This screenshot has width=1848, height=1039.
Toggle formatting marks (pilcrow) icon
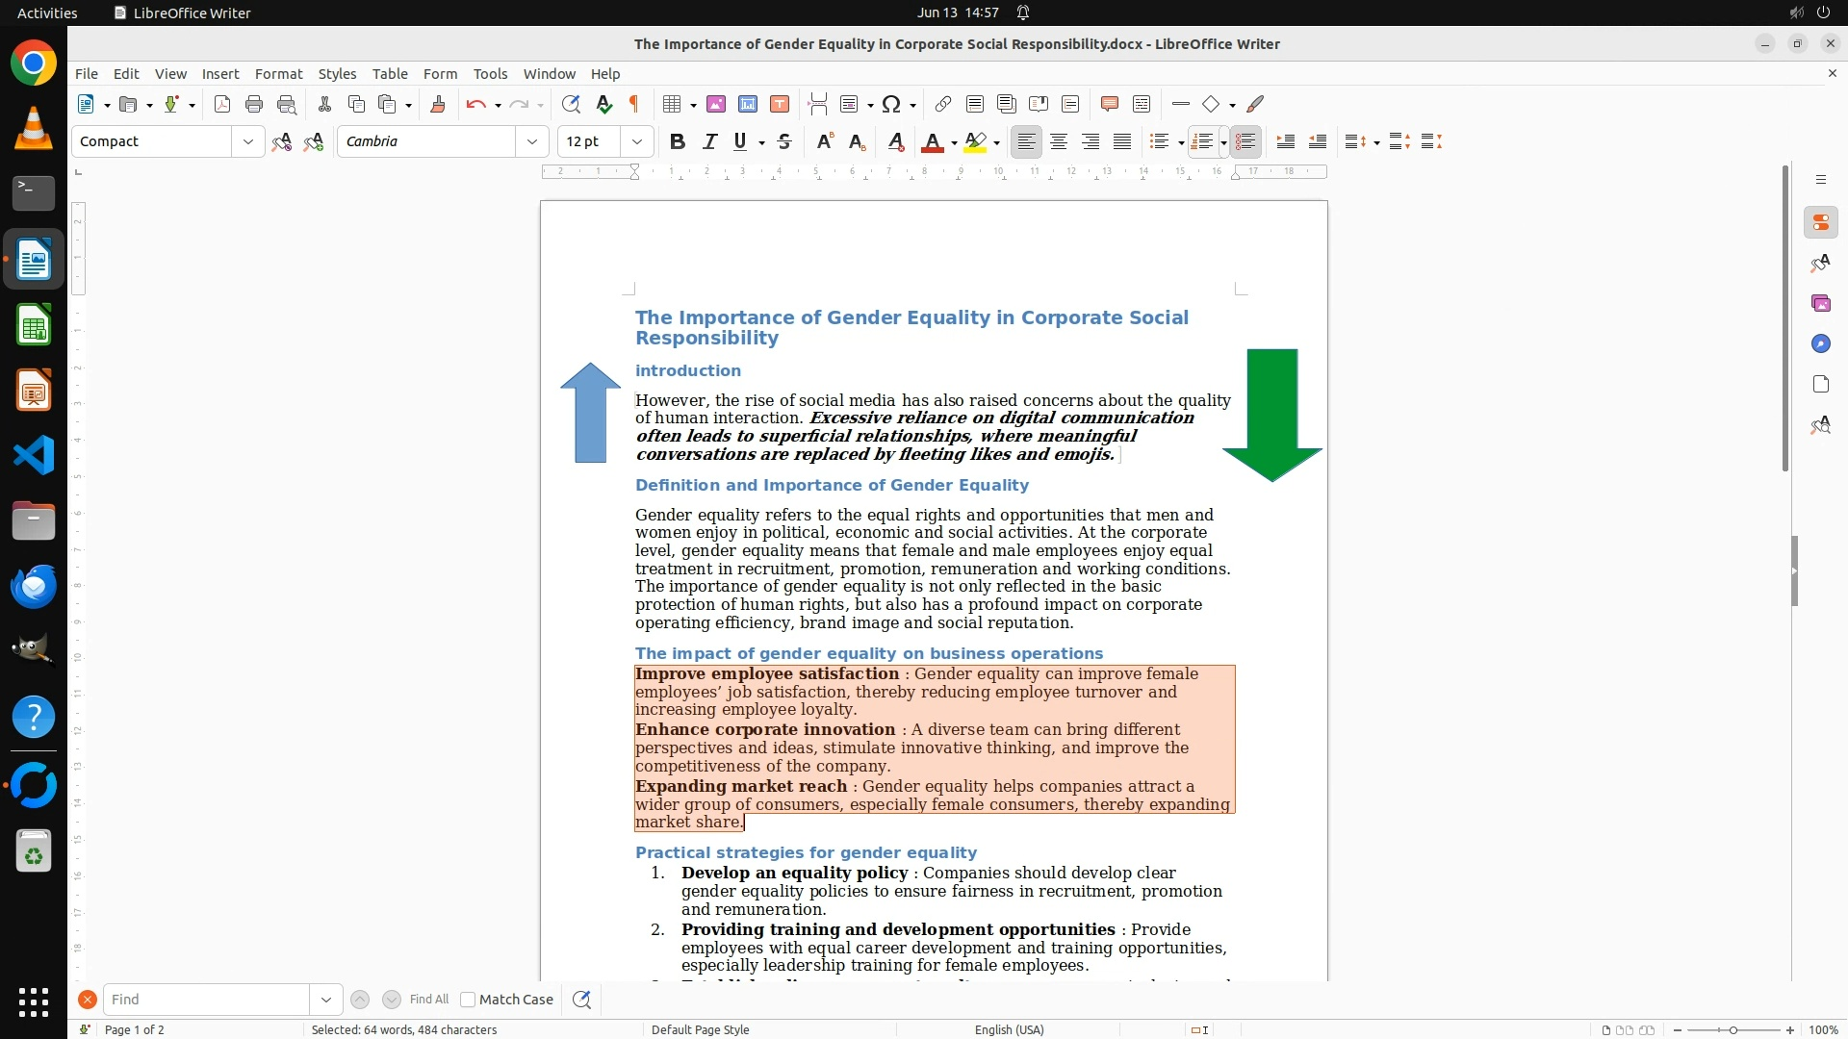634,104
